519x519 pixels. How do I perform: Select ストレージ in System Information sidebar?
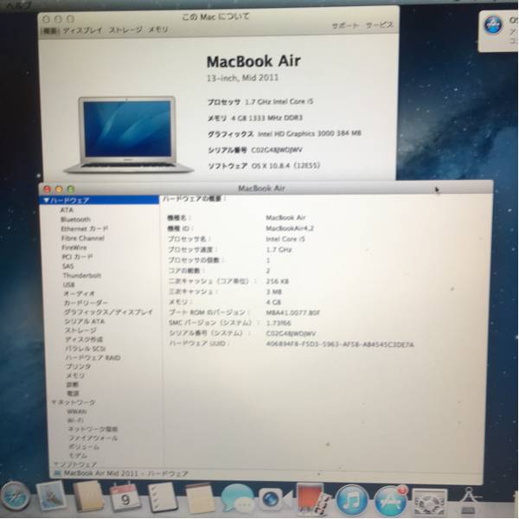coord(80,330)
